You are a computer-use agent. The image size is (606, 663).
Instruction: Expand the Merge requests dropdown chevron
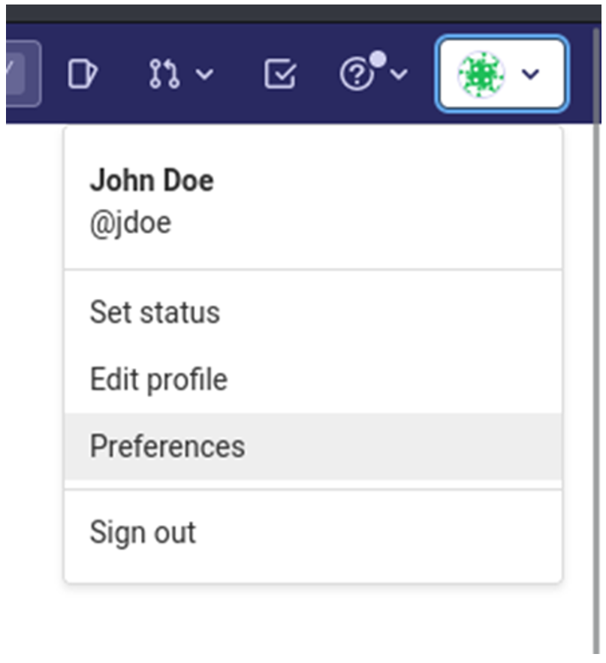[x=204, y=74]
